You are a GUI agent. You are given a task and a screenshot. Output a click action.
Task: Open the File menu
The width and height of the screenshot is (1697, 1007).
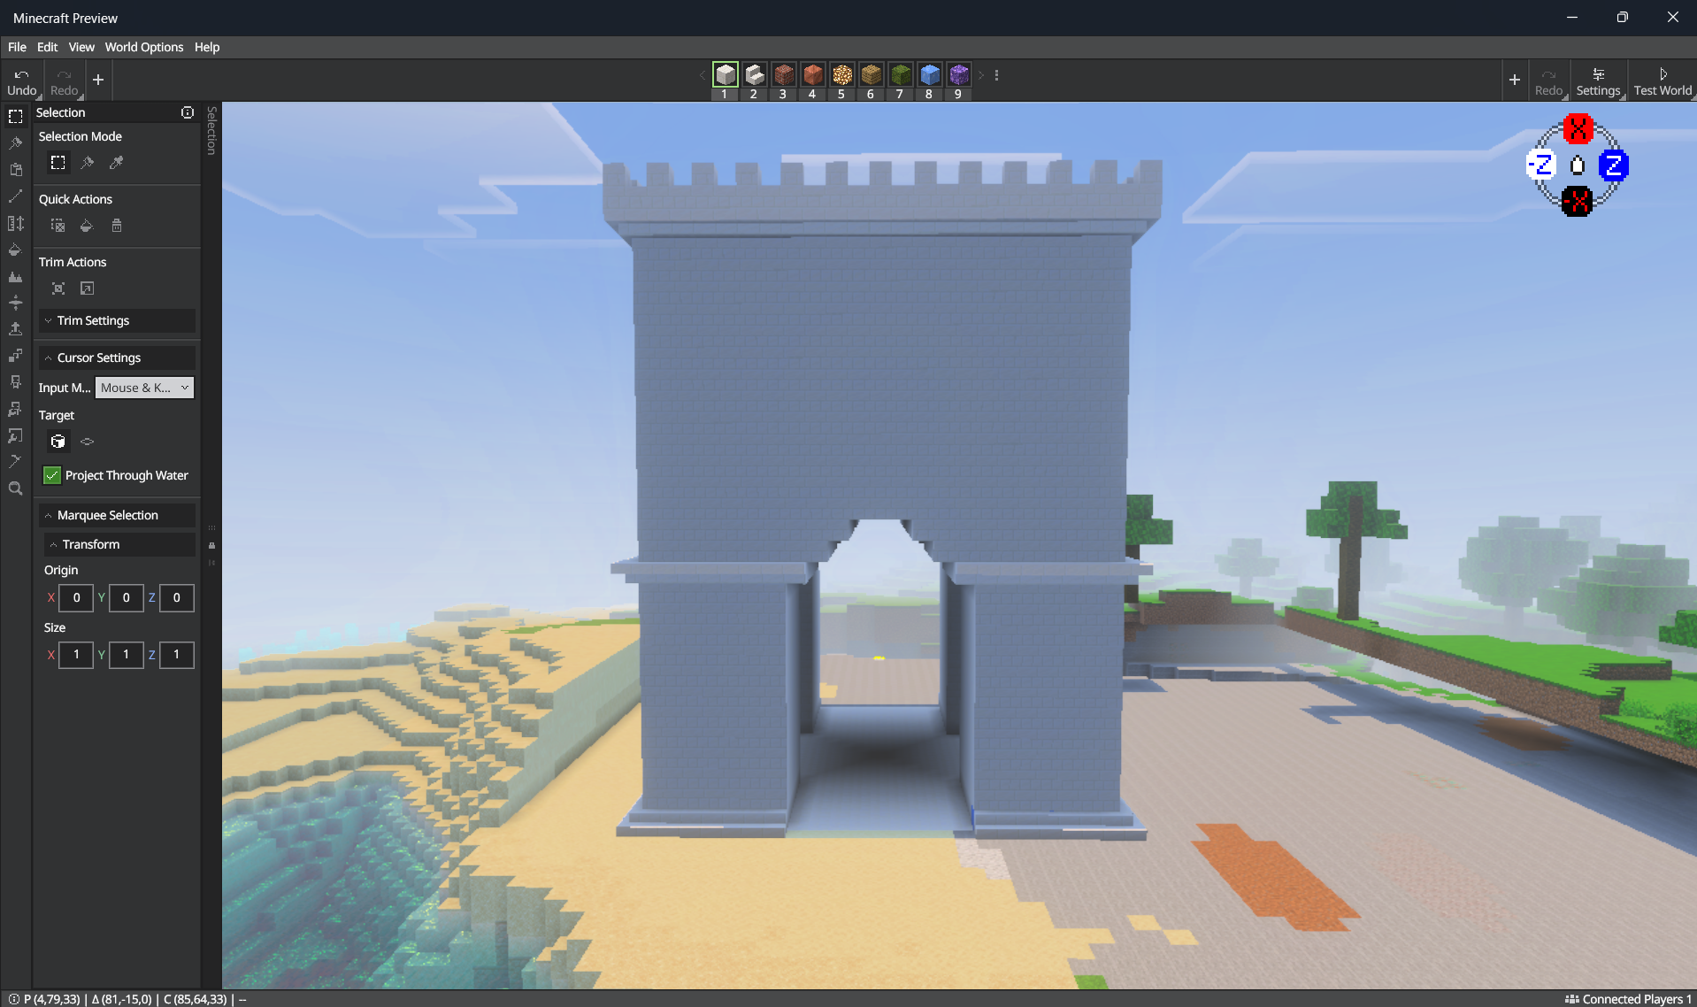click(x=17, y=47)
